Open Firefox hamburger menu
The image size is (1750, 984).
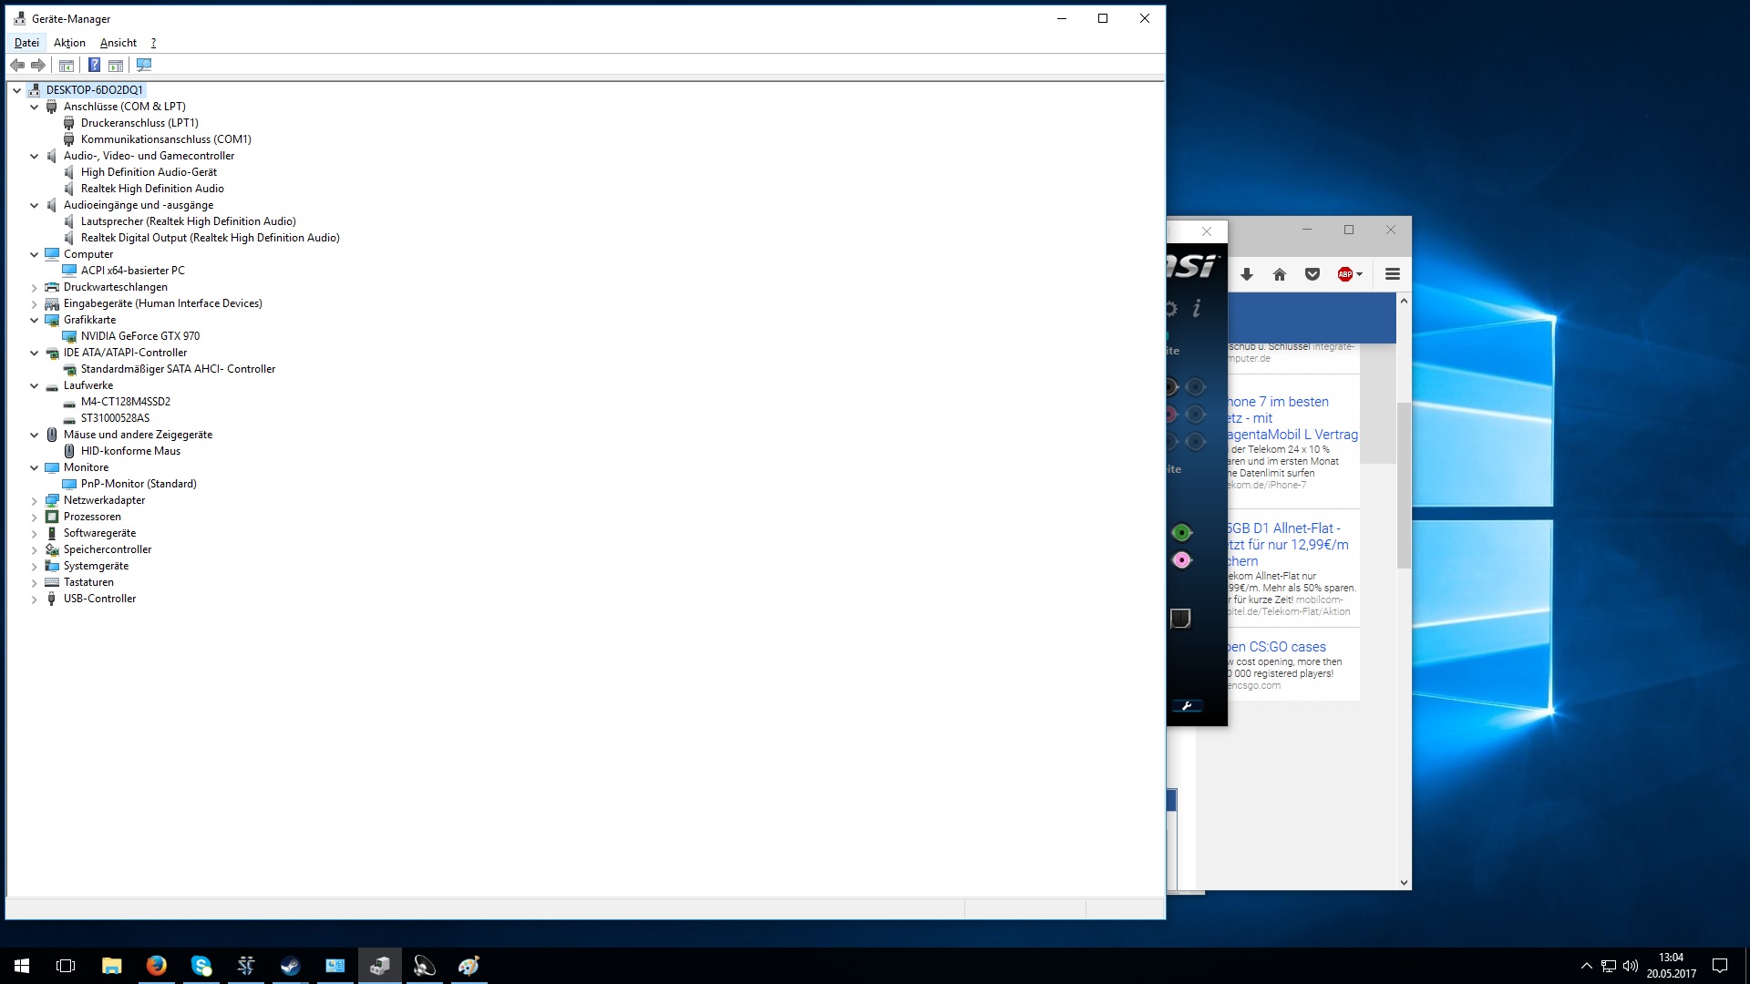click(x=1392, y=274)
